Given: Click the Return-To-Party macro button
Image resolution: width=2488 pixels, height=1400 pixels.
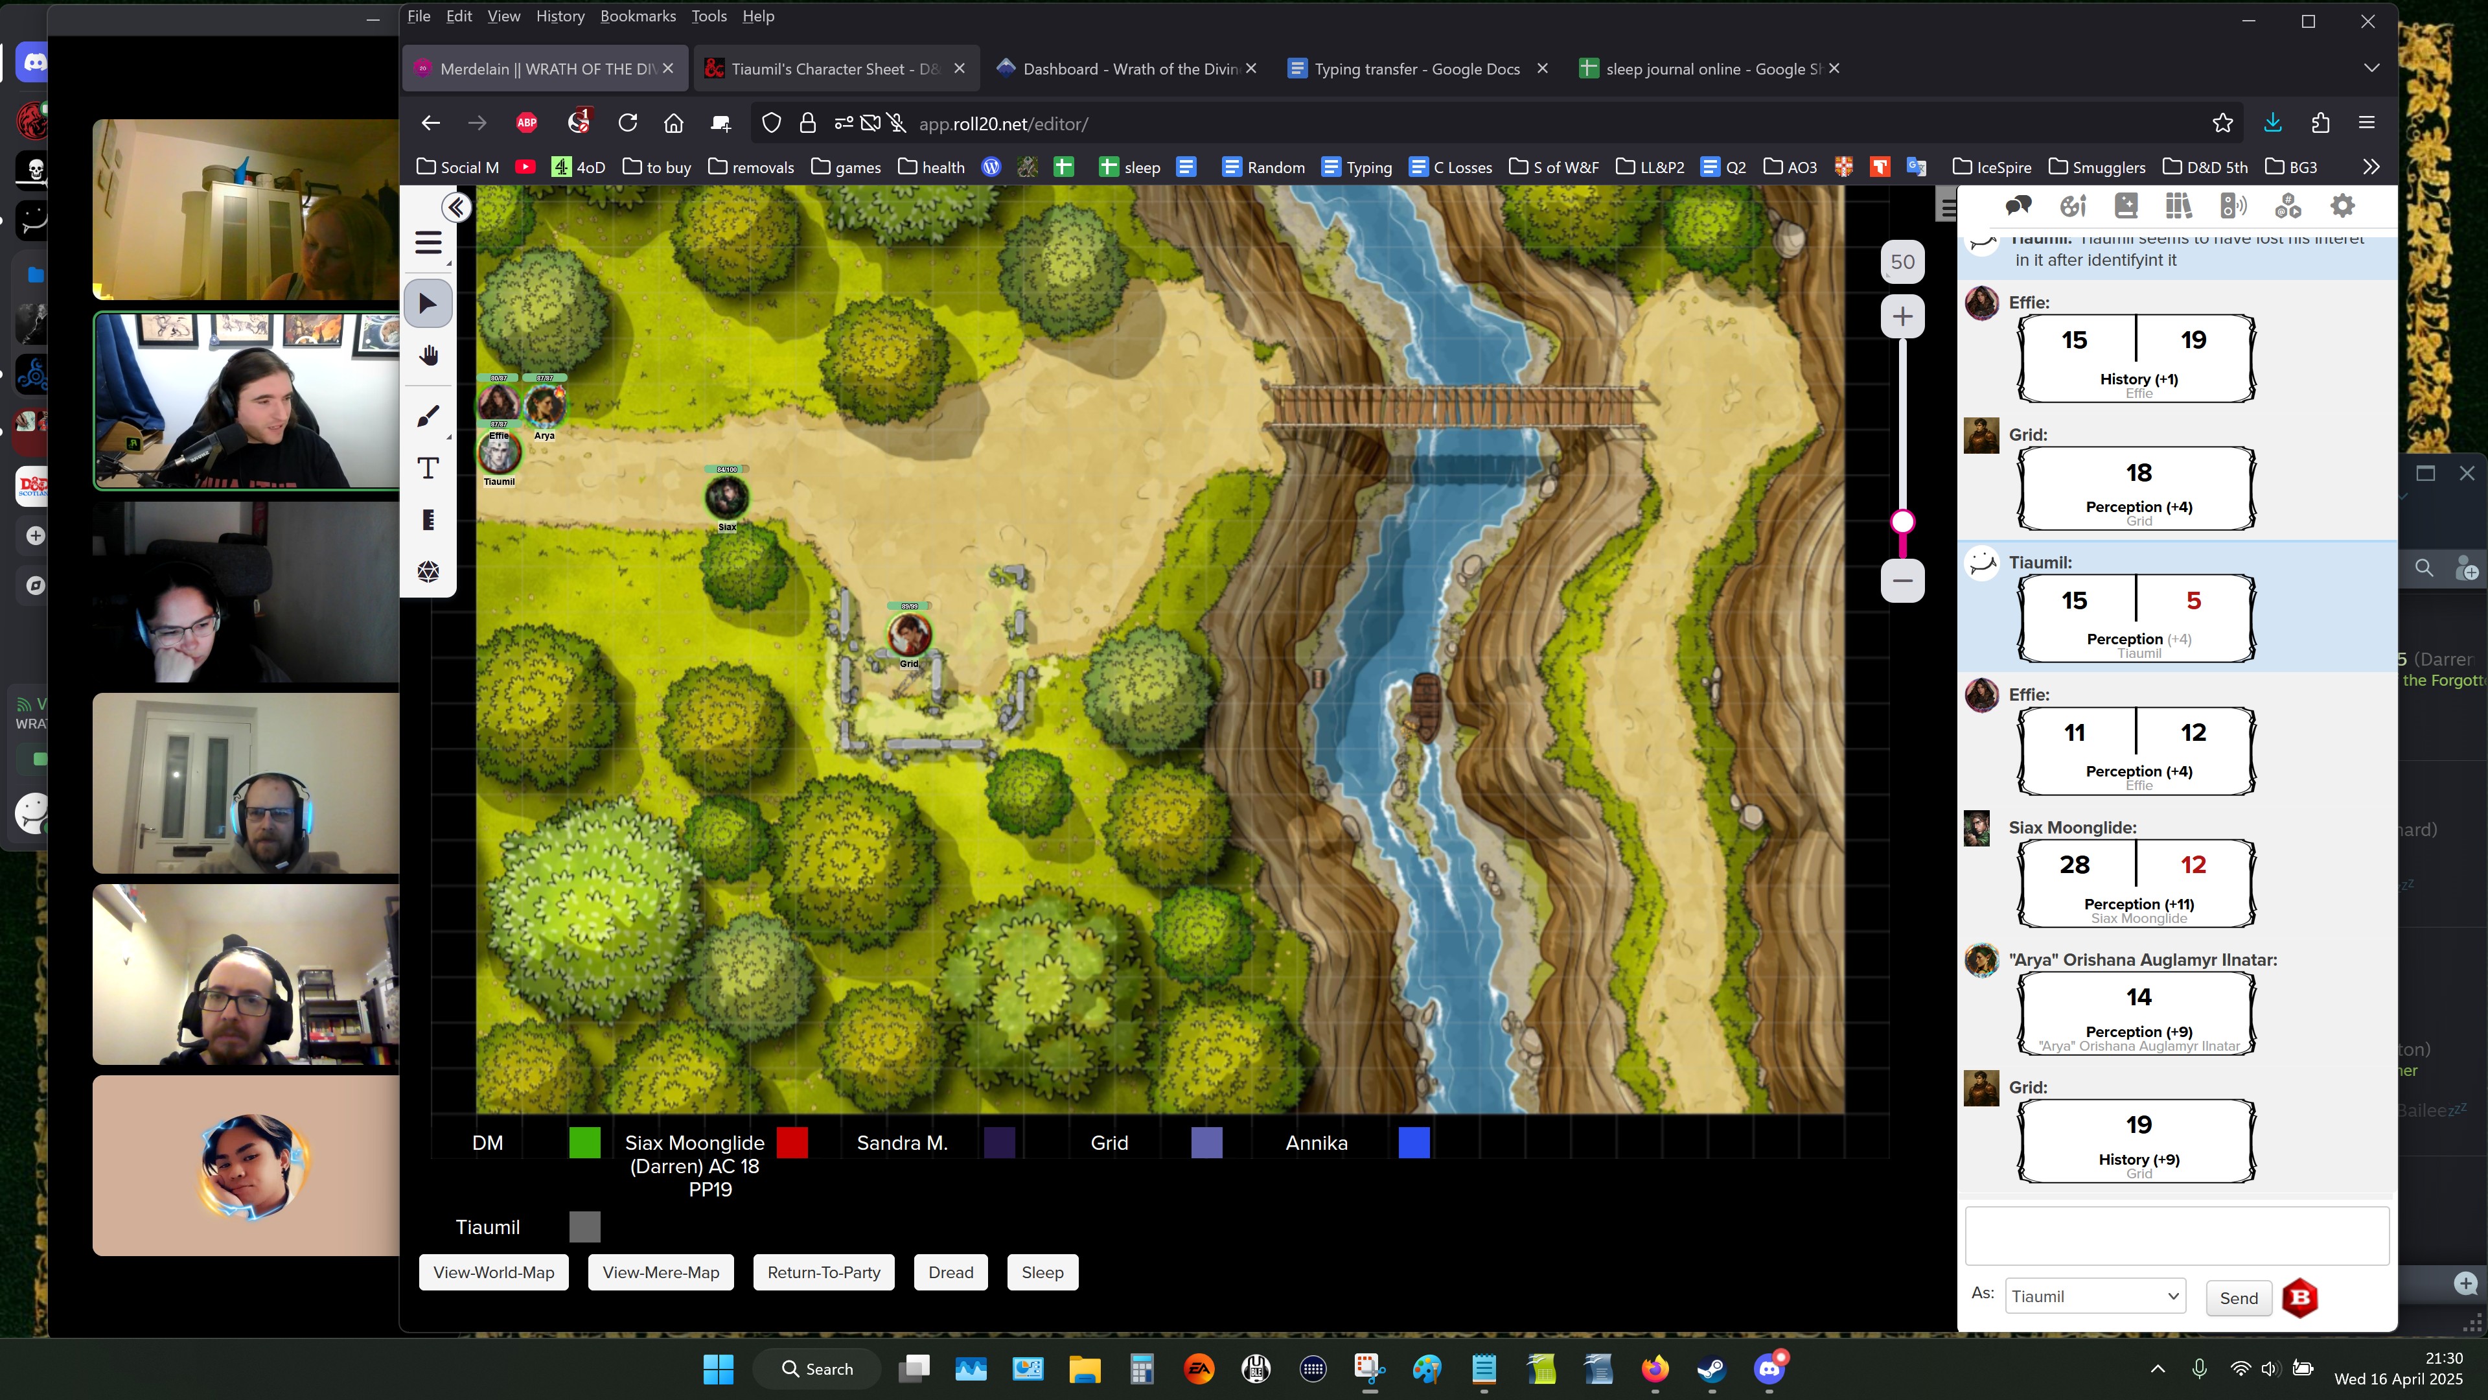Looking at the screenshot, I should (x=823, y=1272).
